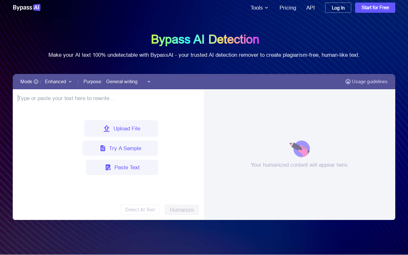The width and height of the screenshot is (408, 255).
Task: Click the 'Make your AI text 100% undetectable' subtitle
Action: point(204,55)
